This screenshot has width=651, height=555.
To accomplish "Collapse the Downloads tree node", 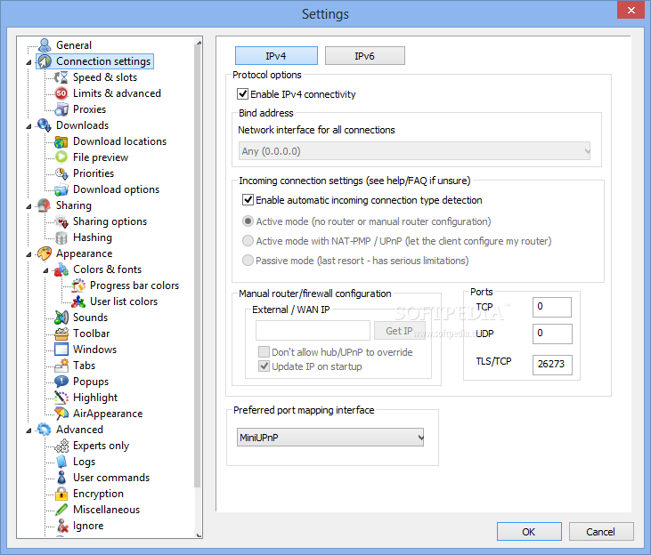I will (x=28, y=126).
